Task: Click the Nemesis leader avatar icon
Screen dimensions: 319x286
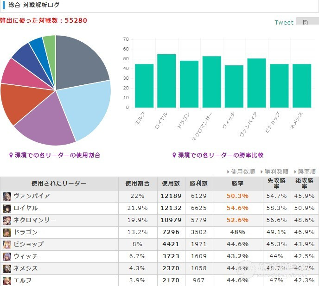Action: click(x=6, y=268)
